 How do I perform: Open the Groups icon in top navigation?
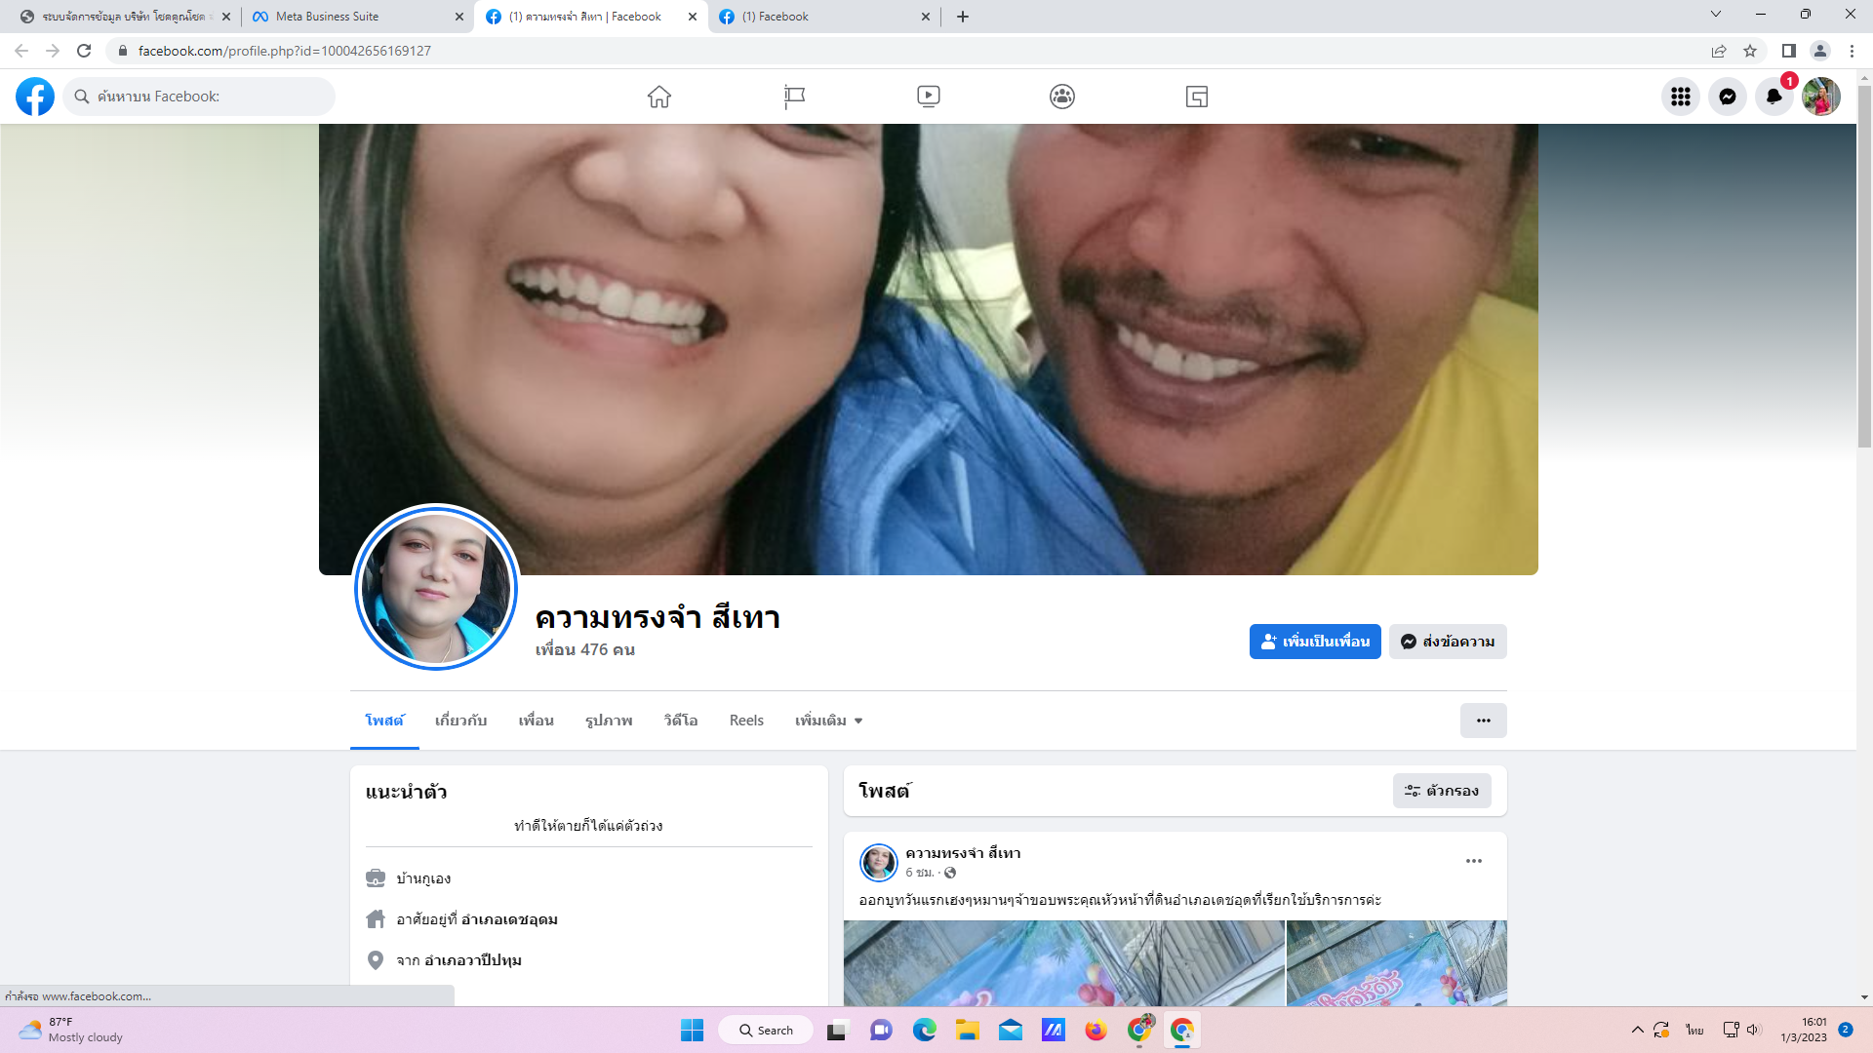point(1062,97)
